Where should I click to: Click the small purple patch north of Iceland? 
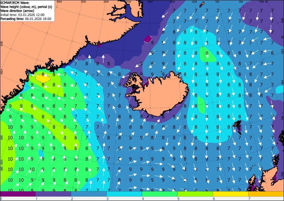[x=148, y=39]
